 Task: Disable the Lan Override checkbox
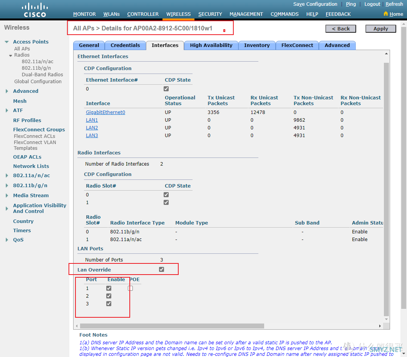pos(161,269)
